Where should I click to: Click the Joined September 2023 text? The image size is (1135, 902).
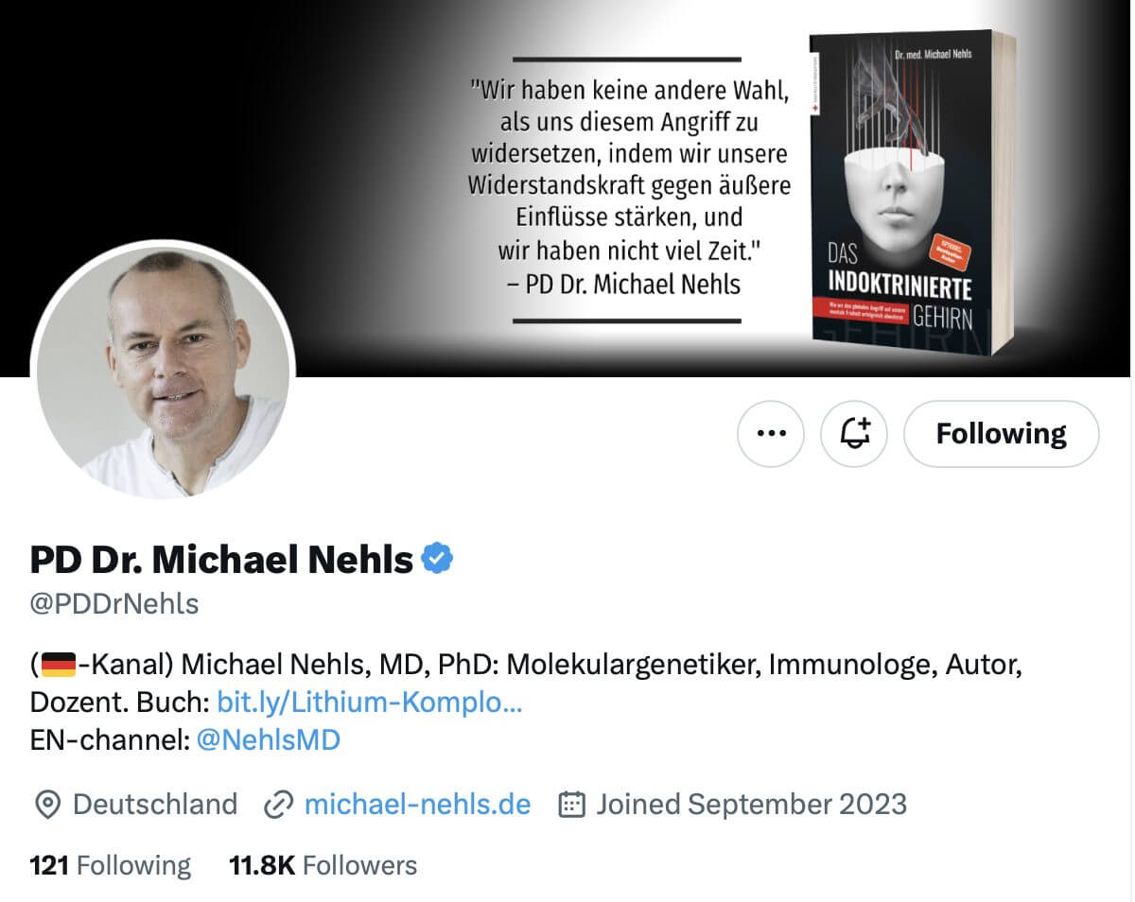tap(751, 804)
